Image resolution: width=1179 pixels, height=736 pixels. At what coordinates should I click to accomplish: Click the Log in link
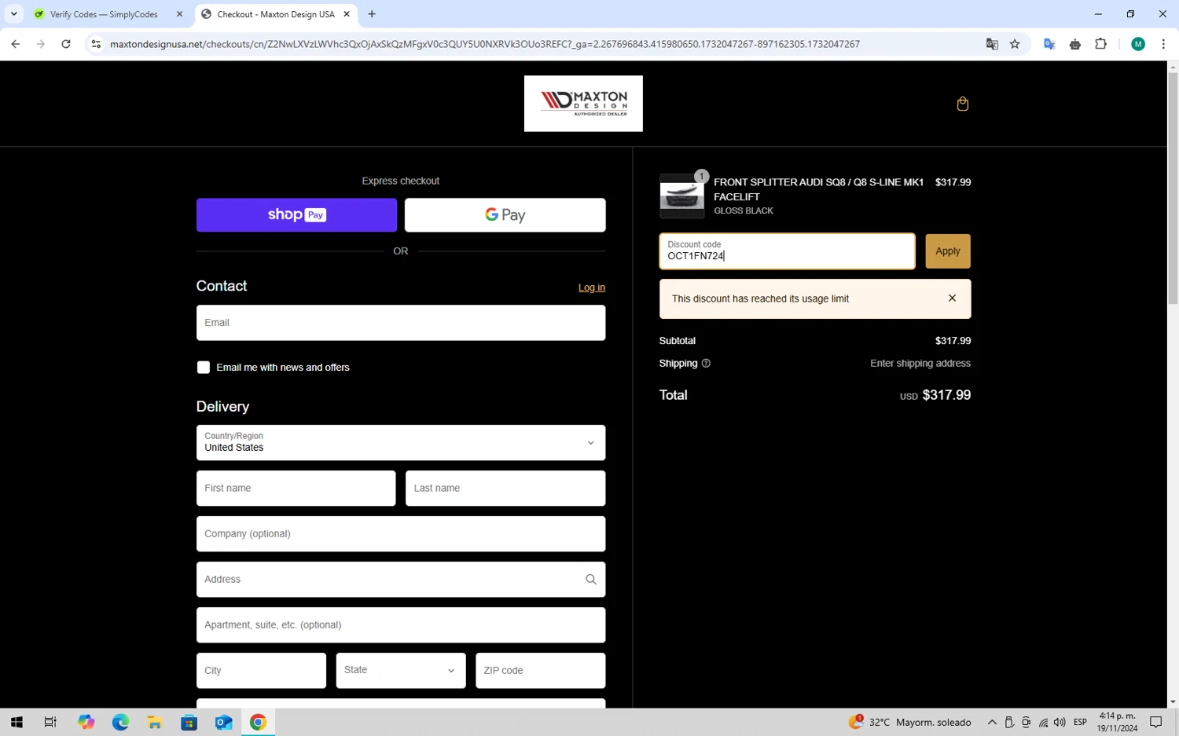click(591, 287)
